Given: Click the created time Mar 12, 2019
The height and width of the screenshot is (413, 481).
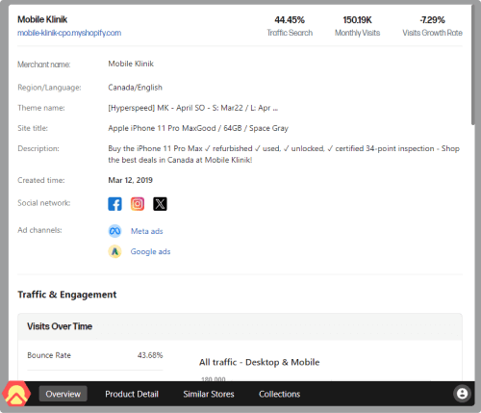Looking at the screenshot, I should pyautogui.click(x=130, y=180).
